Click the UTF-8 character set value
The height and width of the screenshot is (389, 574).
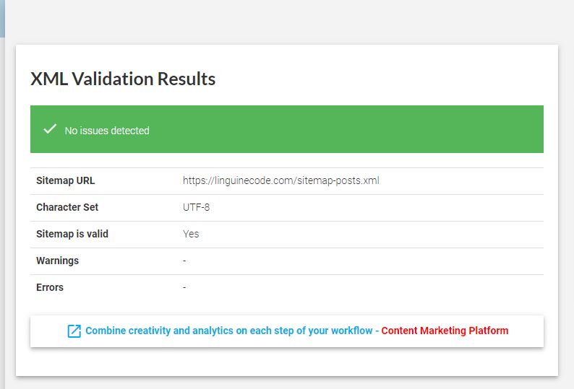[196, 207]
